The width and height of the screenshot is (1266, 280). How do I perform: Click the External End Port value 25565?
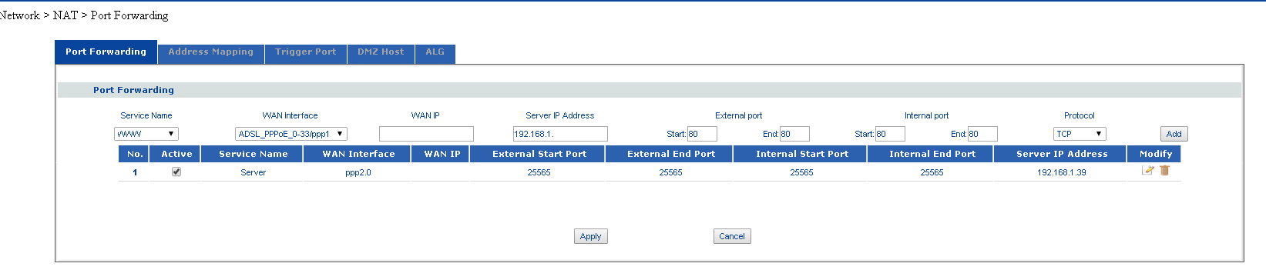point(670,172)
